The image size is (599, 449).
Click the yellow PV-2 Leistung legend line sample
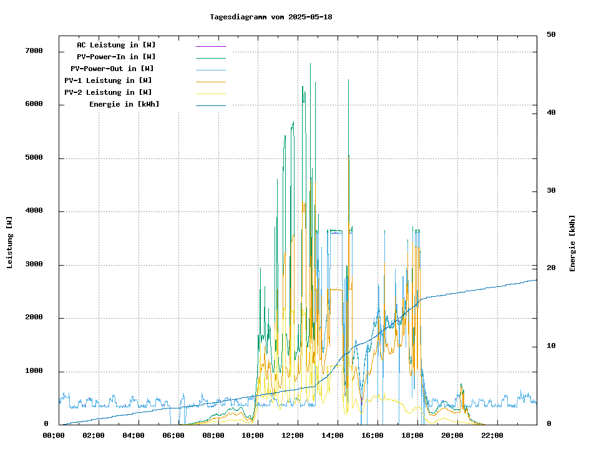[x=210, y=93]
